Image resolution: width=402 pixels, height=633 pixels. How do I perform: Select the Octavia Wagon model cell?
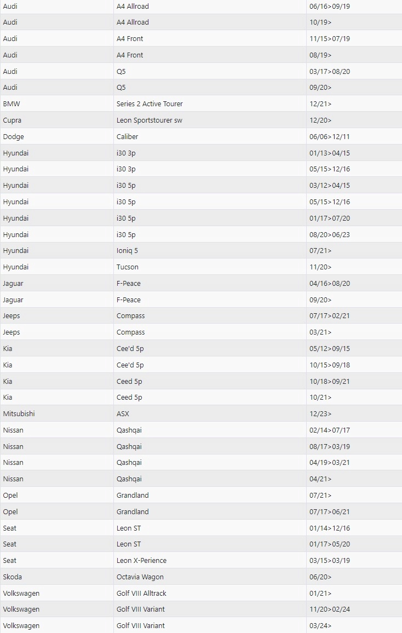(140, 577)
